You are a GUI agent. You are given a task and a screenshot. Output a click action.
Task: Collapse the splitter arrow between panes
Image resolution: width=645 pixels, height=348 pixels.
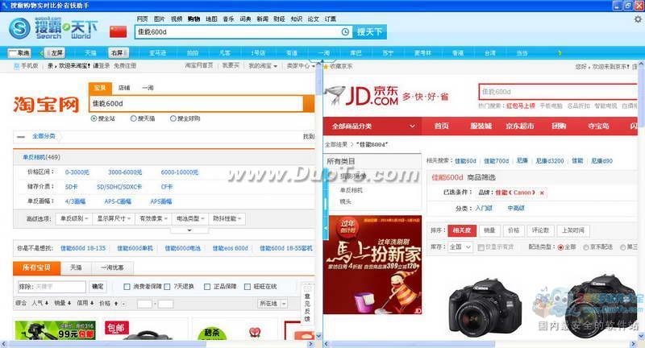point(326,227)
